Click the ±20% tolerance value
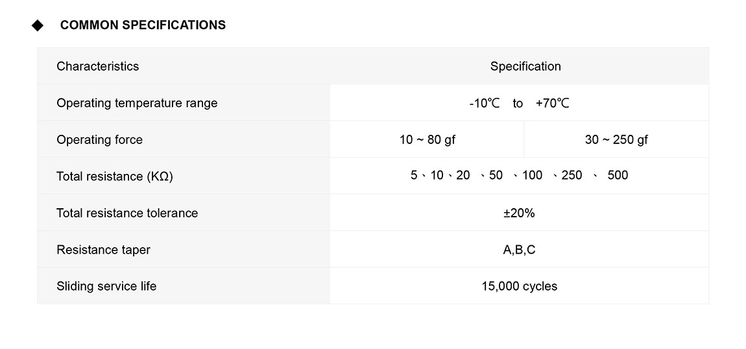Screen dimensions: 746x349 tap(519, 213)
